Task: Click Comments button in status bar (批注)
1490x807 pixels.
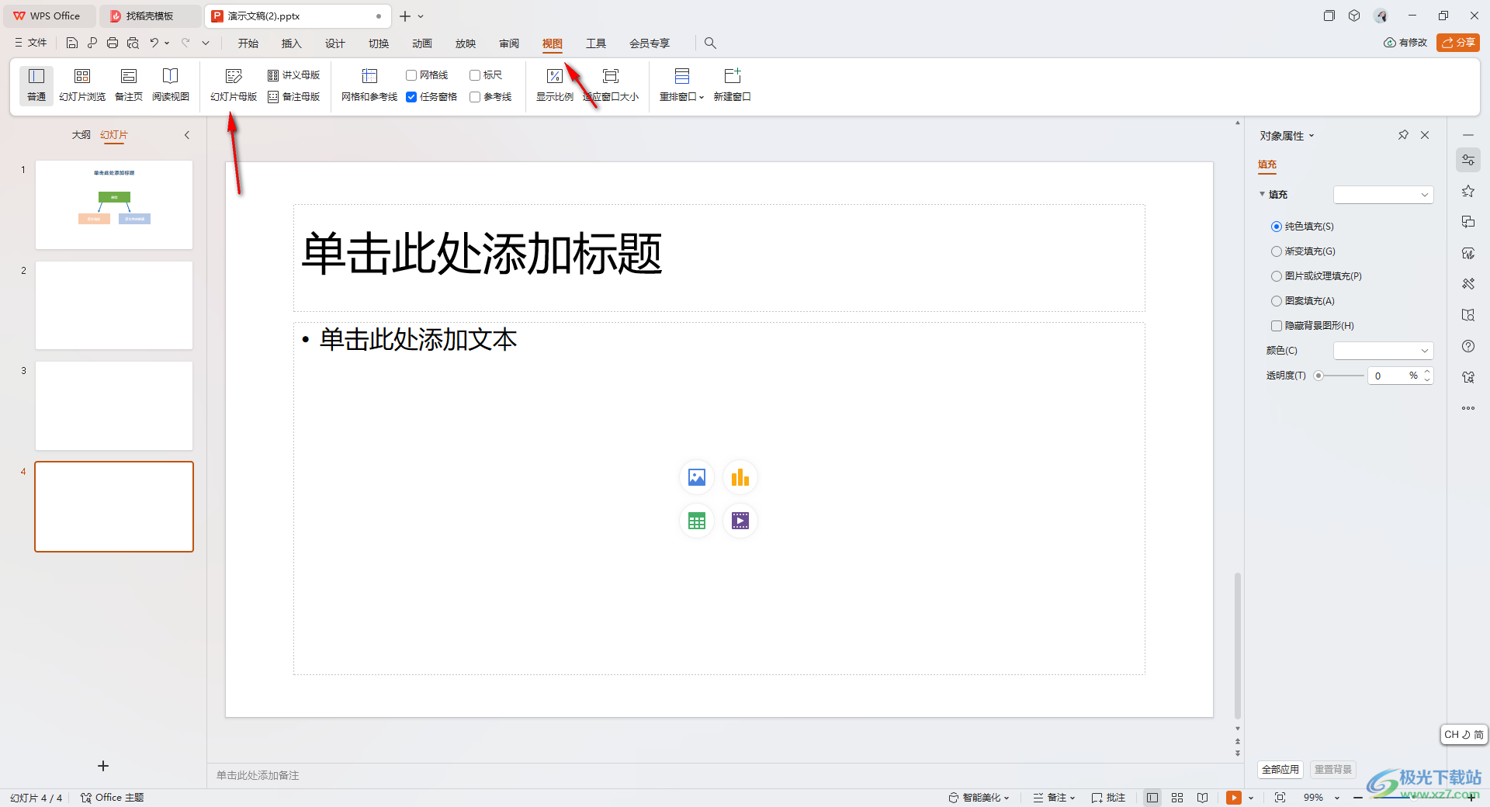Action: click(1108, 798)
